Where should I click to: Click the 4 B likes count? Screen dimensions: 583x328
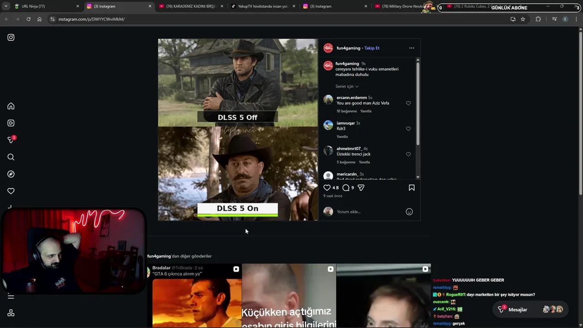click(x=336, y=188)
